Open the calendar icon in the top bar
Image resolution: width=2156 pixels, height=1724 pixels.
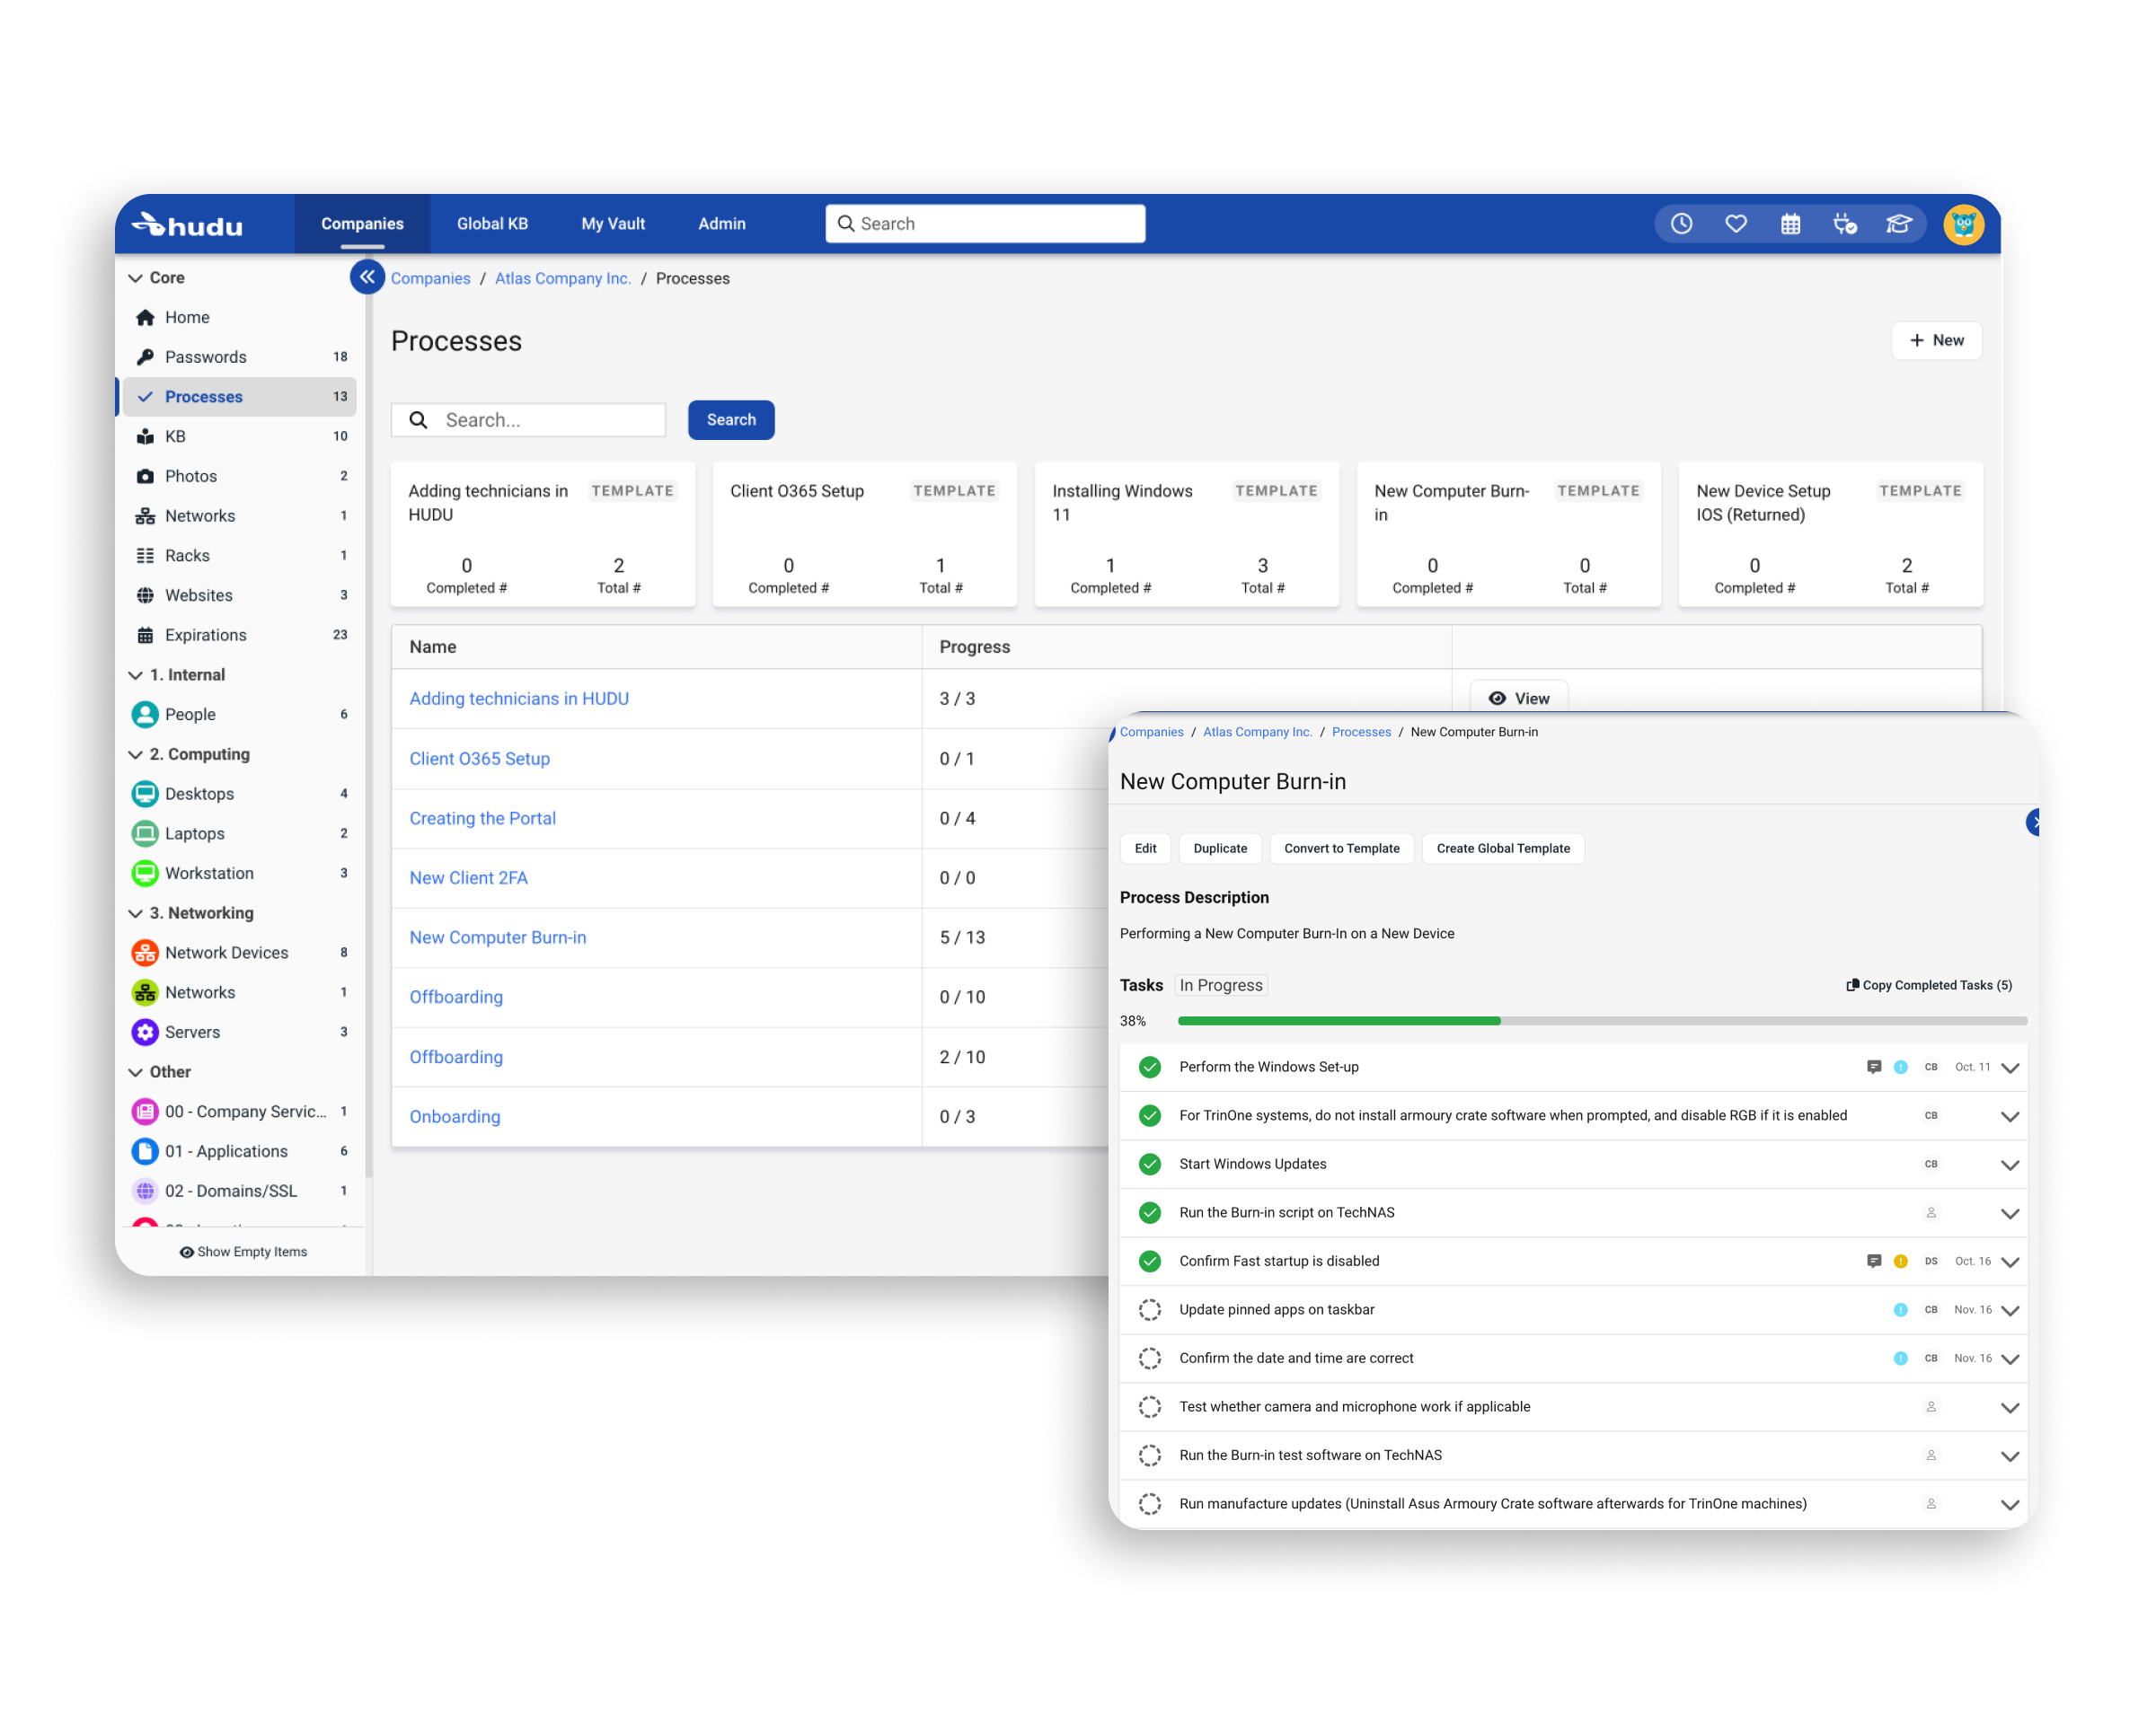(1791, 223)
